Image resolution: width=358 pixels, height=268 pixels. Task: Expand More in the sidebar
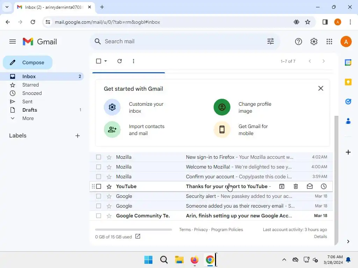pyautogui.click(x=28, y=118)
